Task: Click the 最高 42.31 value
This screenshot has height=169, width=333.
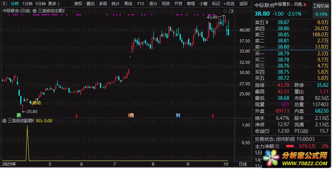Action: click(283, 92)
